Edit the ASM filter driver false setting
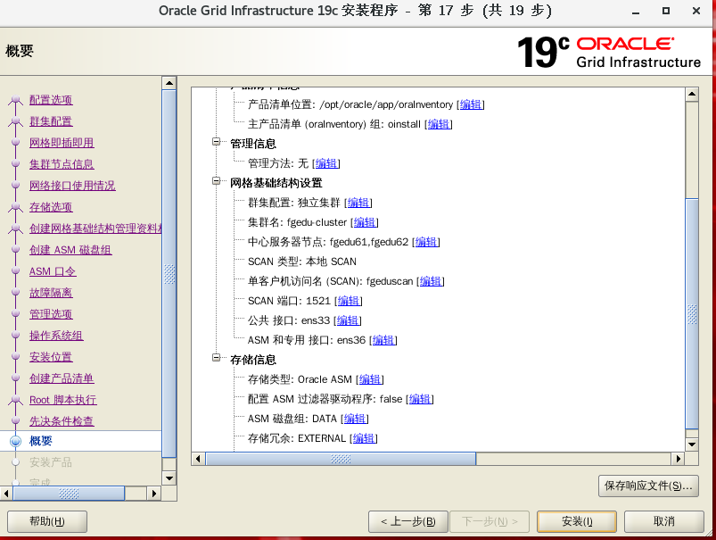The height and width of the screenshot is (540, 716). [x=420, y=400]
